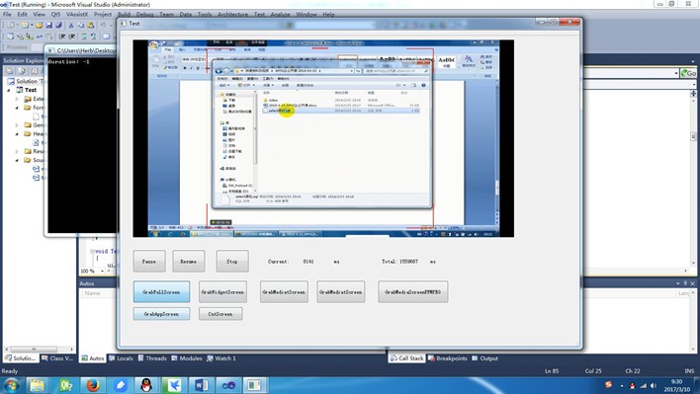The image size is (700, 394).
Task: Click the video preview in Test window
Action: coord(323,138)
